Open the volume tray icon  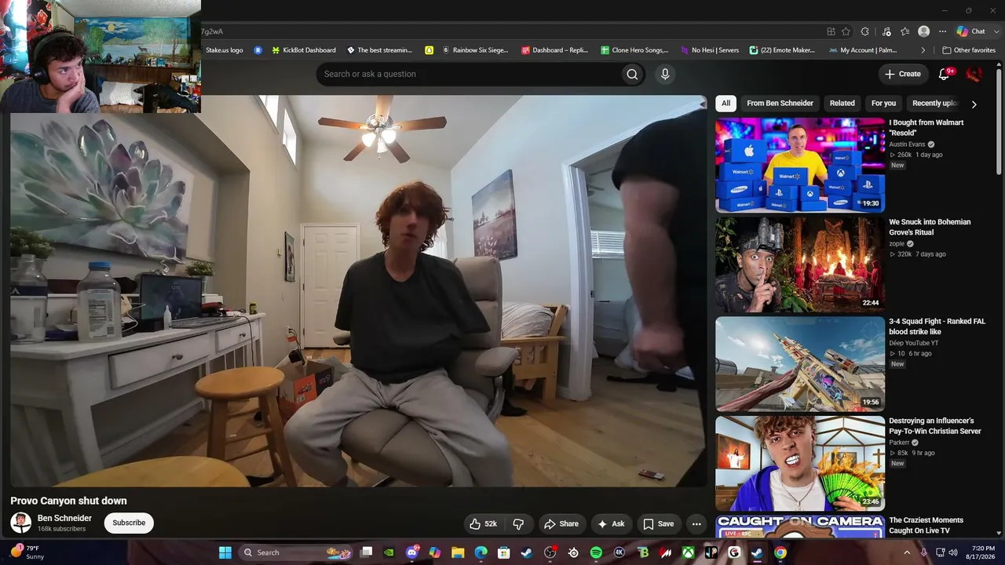[x=953, y=552]
